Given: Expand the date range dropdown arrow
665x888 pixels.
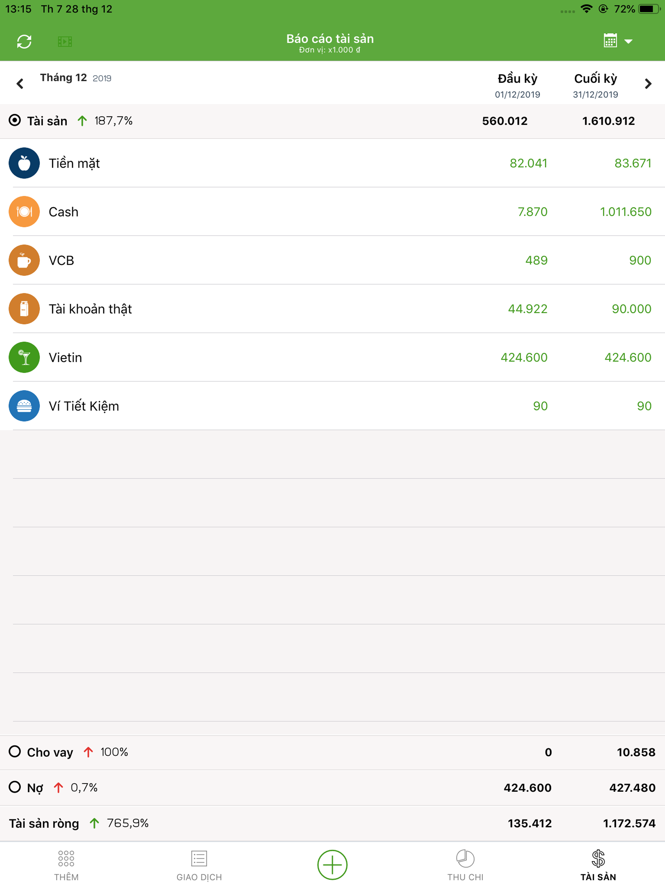Looking at the screenshot, I should coord(629,42).
